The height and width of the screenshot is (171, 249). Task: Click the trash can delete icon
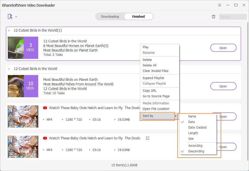click(x=214, y=17)
